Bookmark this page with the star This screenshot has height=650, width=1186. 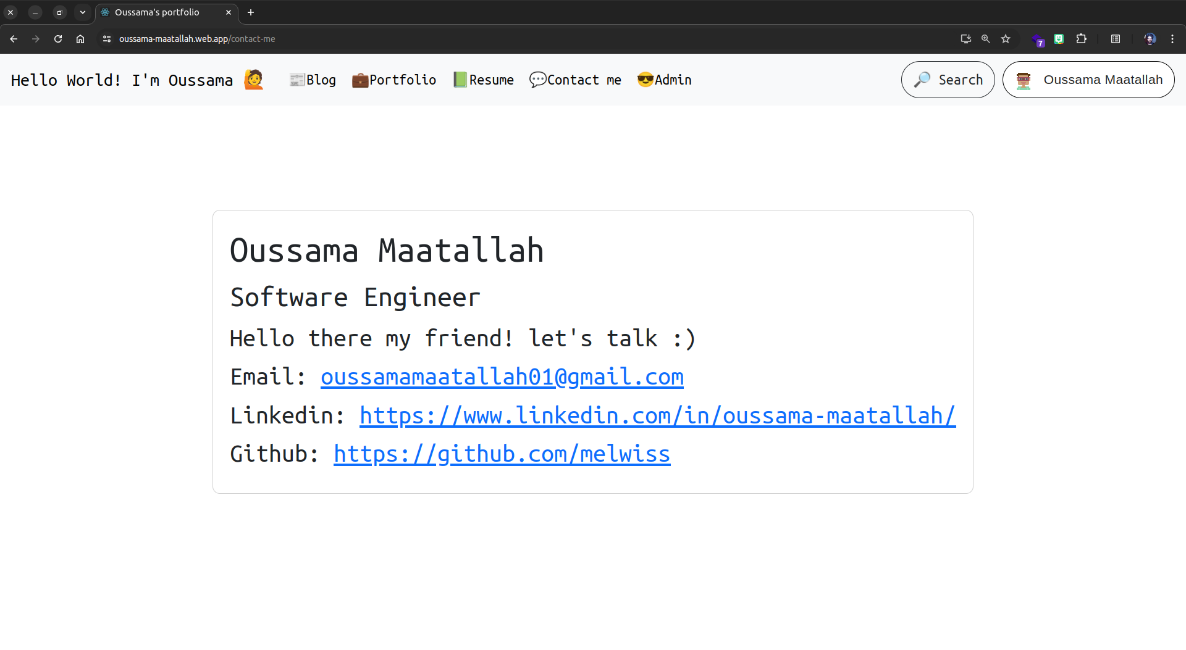click(1006, 39)
